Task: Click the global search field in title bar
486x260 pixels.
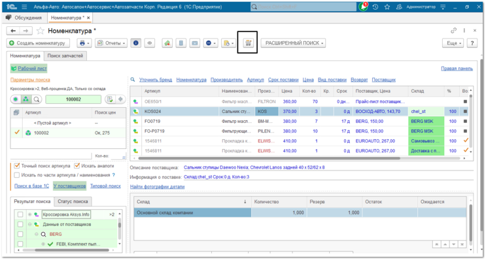Action: (304, 7)
